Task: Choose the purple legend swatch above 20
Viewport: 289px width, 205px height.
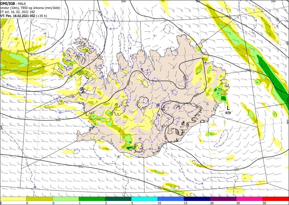Action: (223, 199)
